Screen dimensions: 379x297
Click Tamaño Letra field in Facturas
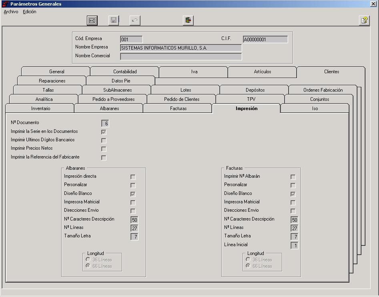pyautogui.click(x=295, y=237)
